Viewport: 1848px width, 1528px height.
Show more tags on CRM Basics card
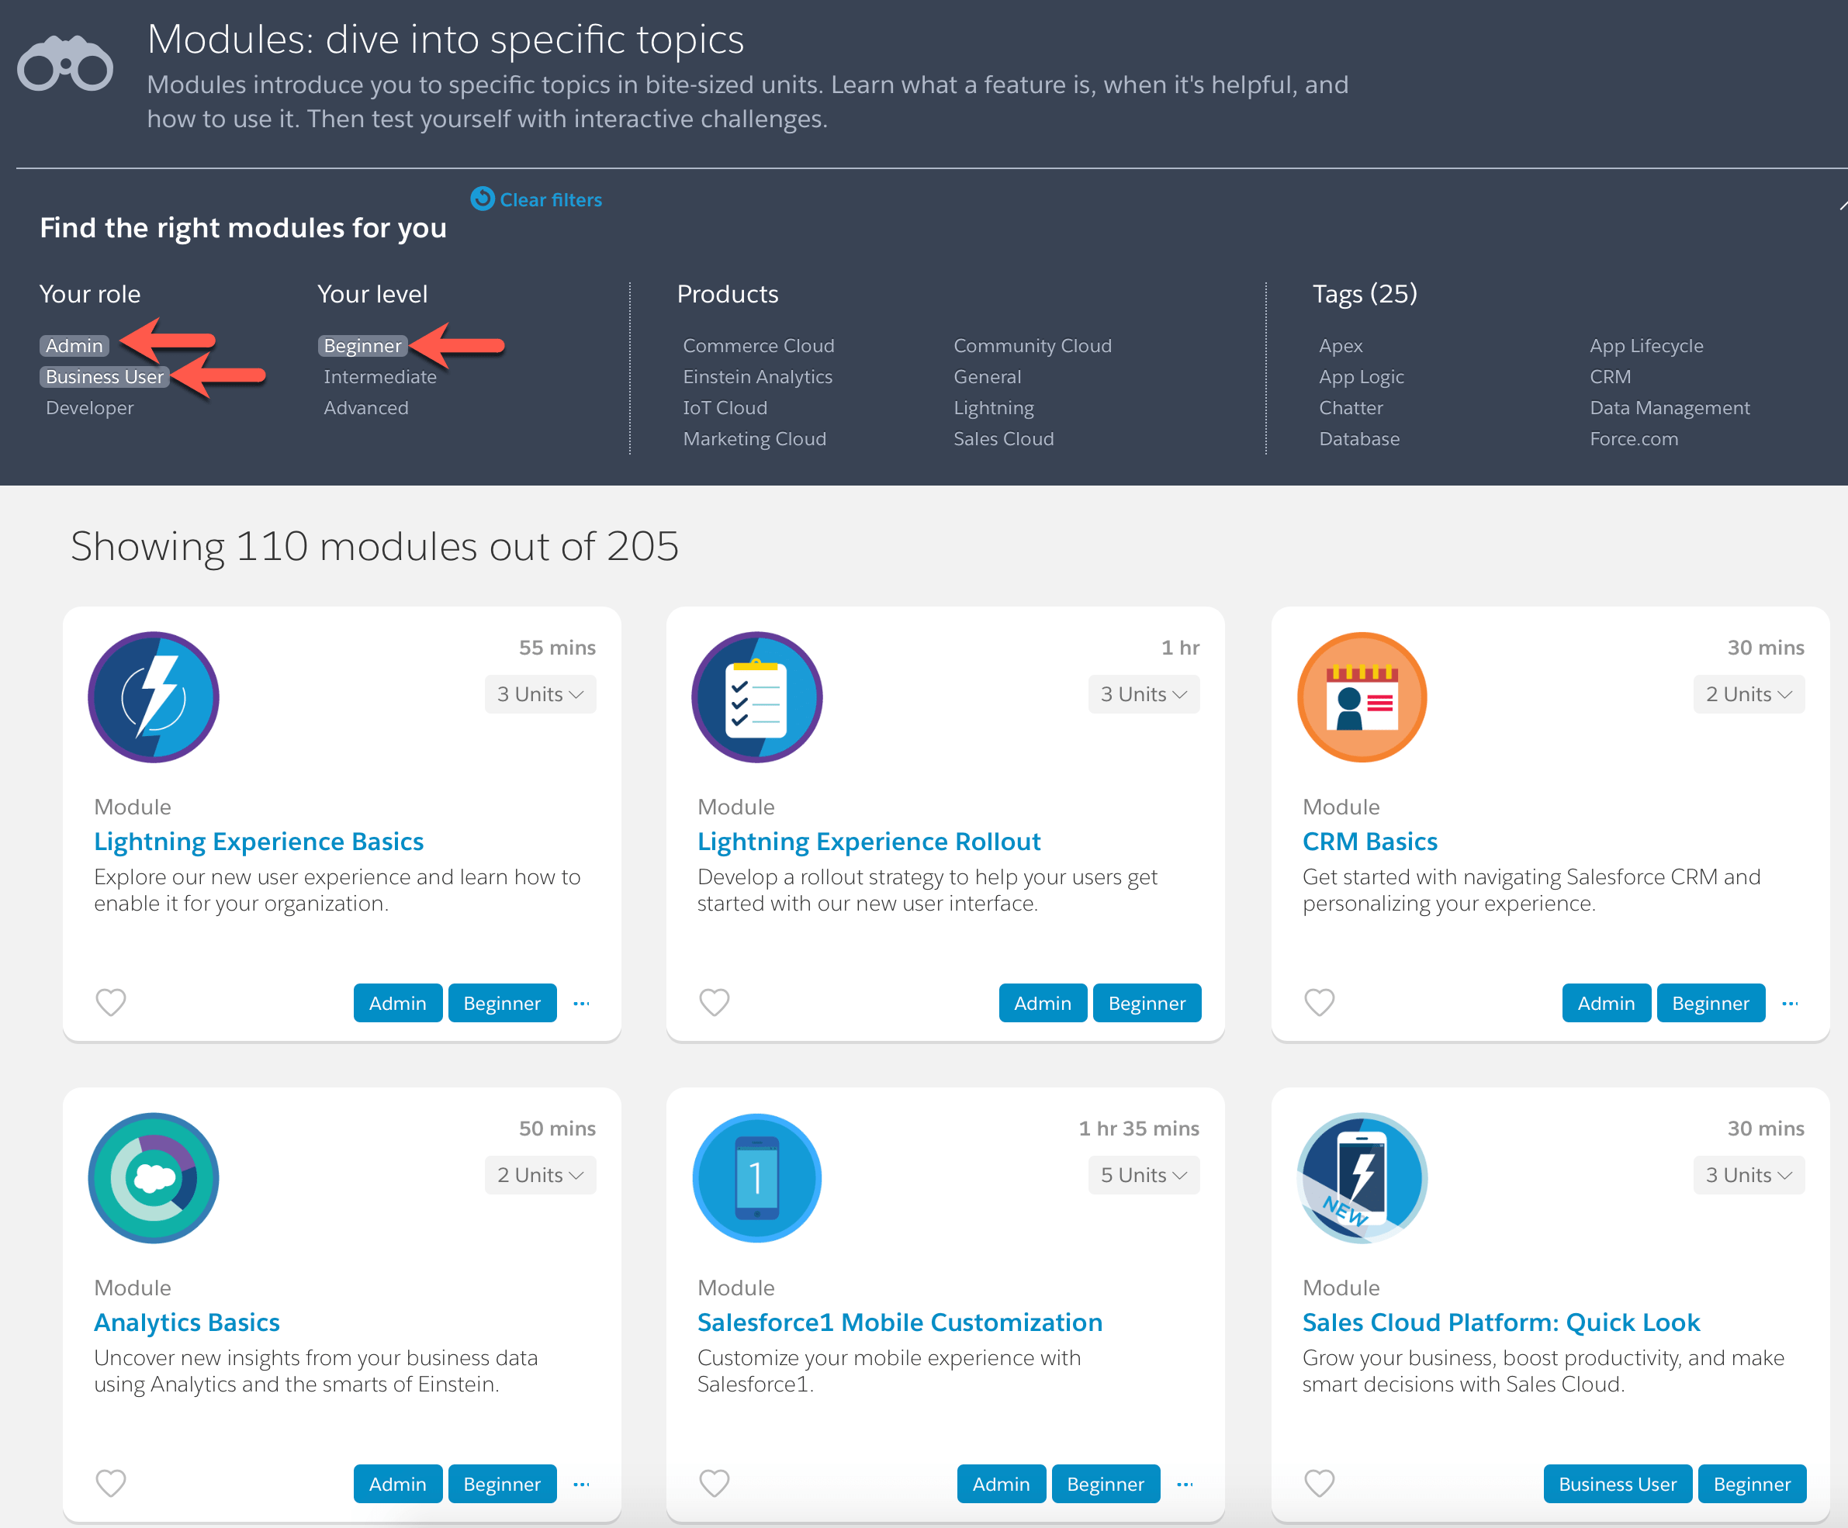pyautogui.click(x=1791, y=1003)
